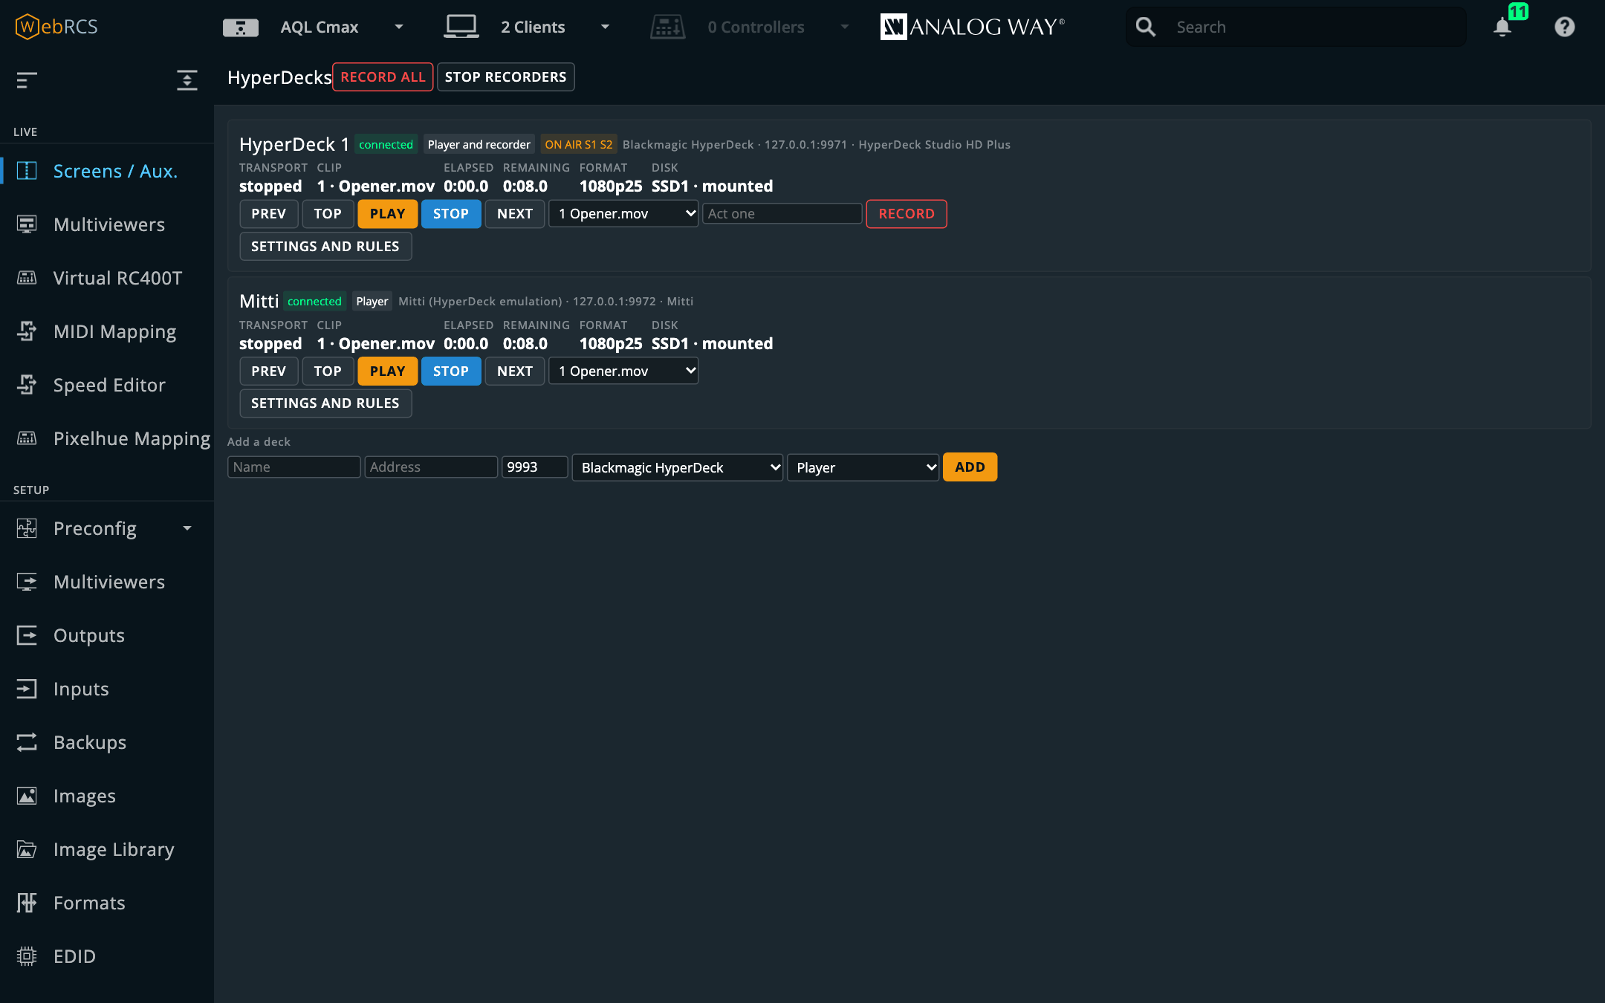The width and height of the screenshot is (1605, 1003).
Task: Click the Image Library icon
Action: [x=27, y=849]
